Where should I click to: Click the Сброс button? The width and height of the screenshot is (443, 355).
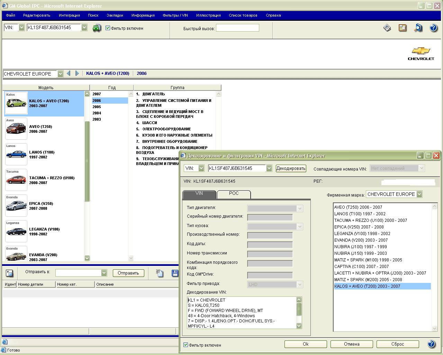coord(398,344)
